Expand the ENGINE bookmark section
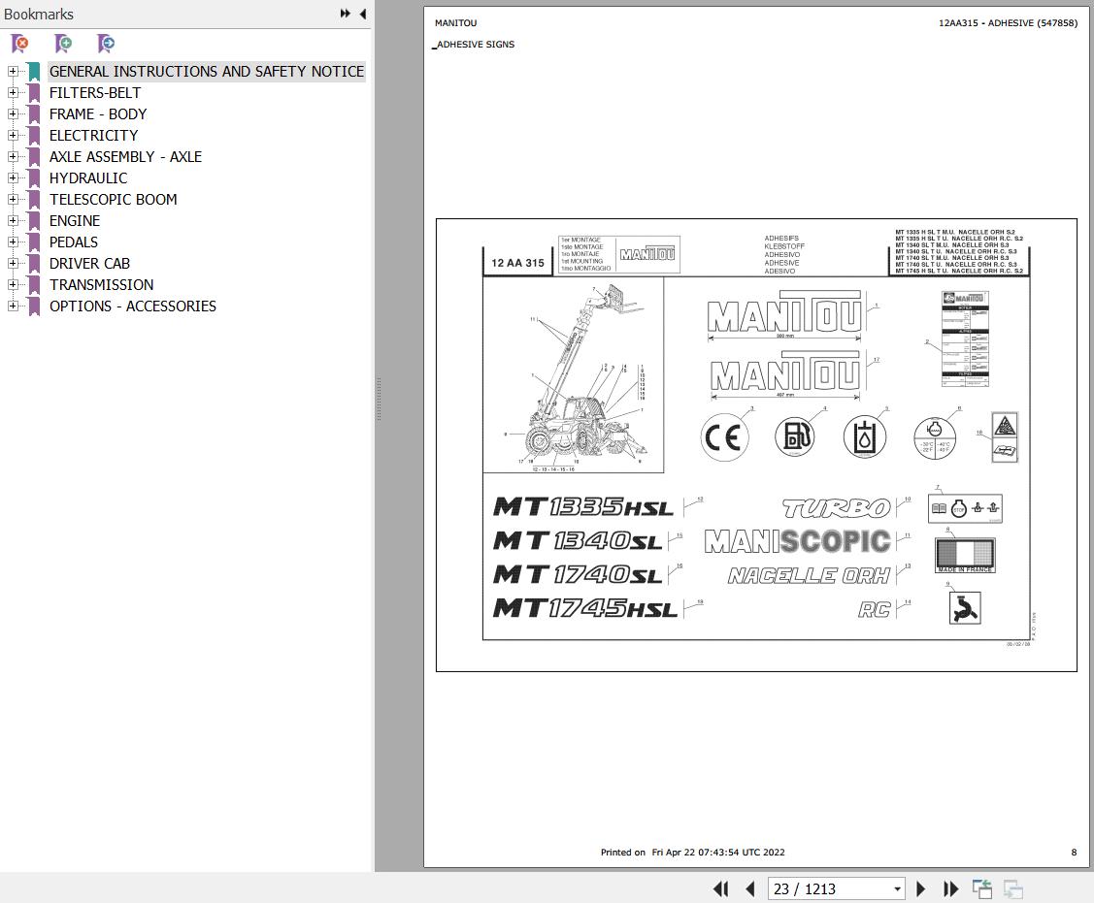Image resolution: width=1094 pixels, height=903 pixels. click(12, 220)
